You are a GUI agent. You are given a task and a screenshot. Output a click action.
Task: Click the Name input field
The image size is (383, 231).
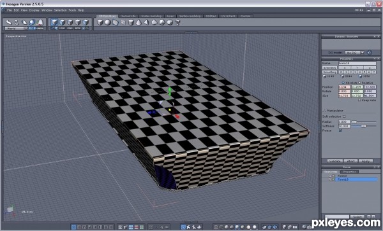pos(357,63)
